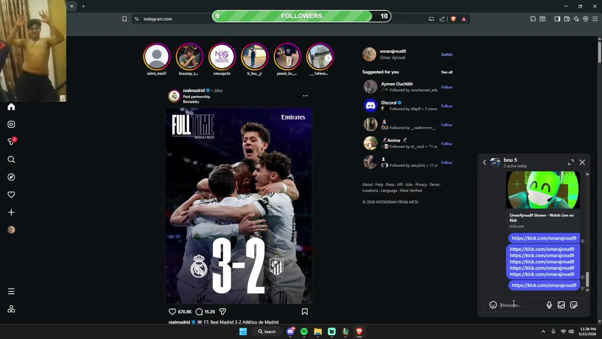Open Leo AI sparkle icon
The height and width of the screenshot is (339, 602).
[x=576, y=19]
